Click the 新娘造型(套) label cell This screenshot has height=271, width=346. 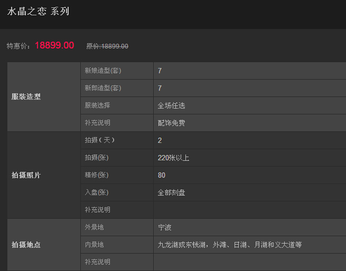tap(117, 71)
